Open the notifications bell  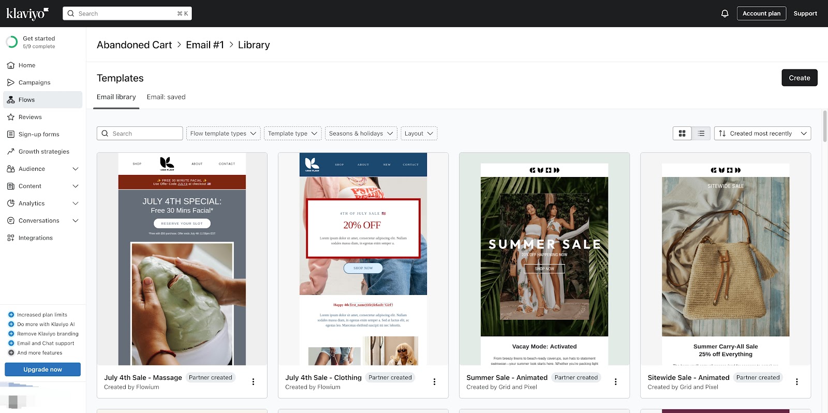click(x=725, y=13)
